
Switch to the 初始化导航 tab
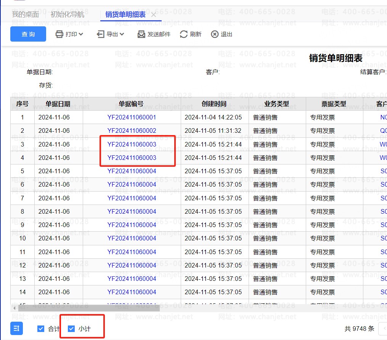67,15
